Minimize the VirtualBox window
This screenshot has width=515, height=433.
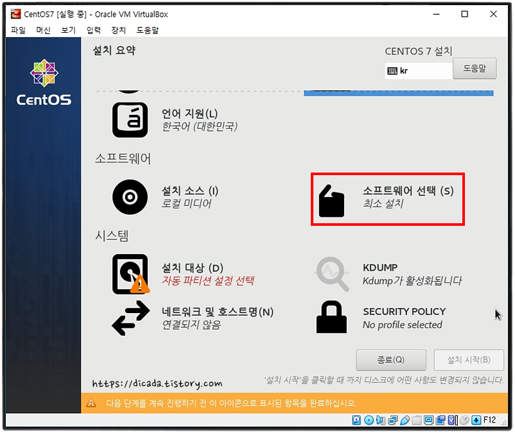pyautogui.click(x=436, y=14)
